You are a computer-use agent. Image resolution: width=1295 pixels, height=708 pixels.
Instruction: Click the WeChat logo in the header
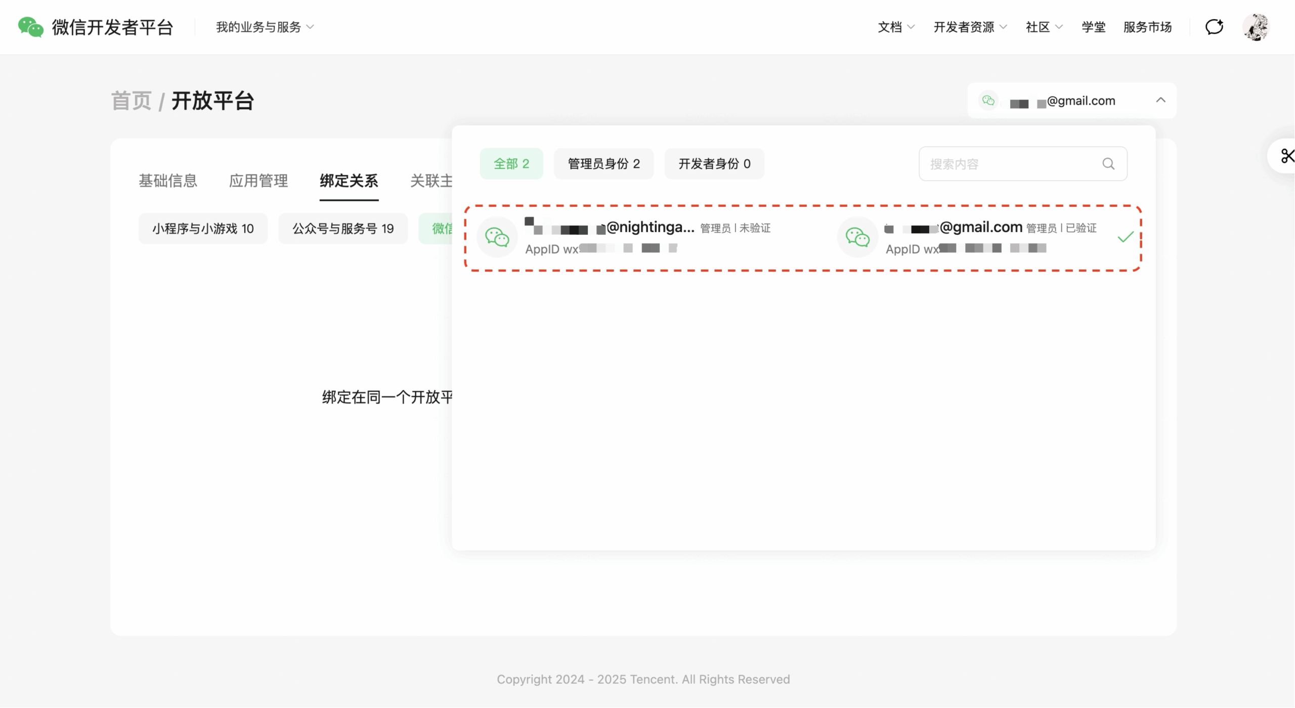pyautogui.click(x=30, y=27)
